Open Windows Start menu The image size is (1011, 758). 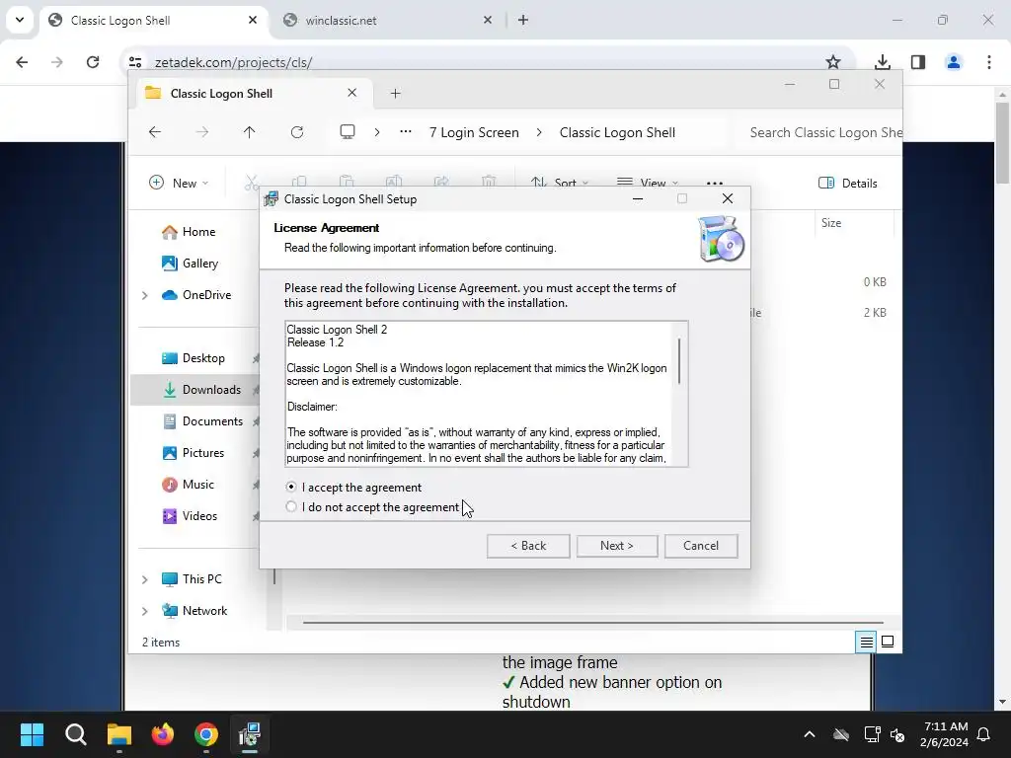click(x=32, y=734)
